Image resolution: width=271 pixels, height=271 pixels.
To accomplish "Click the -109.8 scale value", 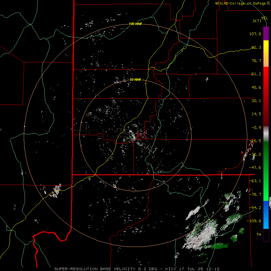I will click(x=254, y=221).
